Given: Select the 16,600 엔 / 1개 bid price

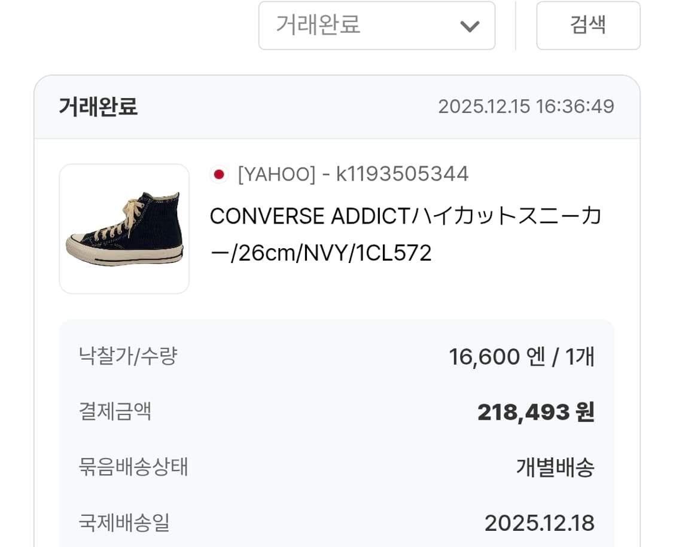Looking at the screenshot, I should click(x=522, y=357).
